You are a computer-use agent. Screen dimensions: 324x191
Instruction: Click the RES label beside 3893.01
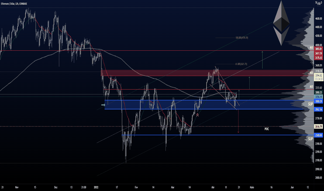(x=311, y=48)
